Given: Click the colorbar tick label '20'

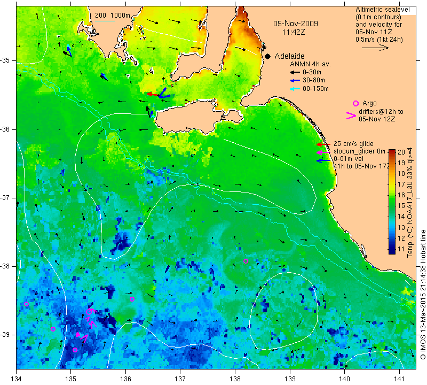Looking at the screenshot, I should click(401, 152).
